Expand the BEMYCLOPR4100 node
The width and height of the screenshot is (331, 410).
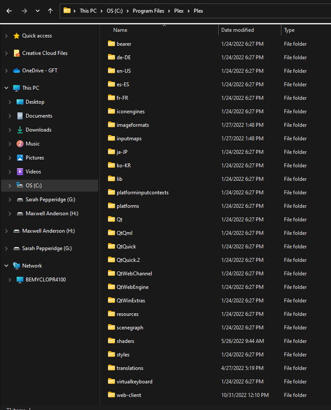coord(10,280)
